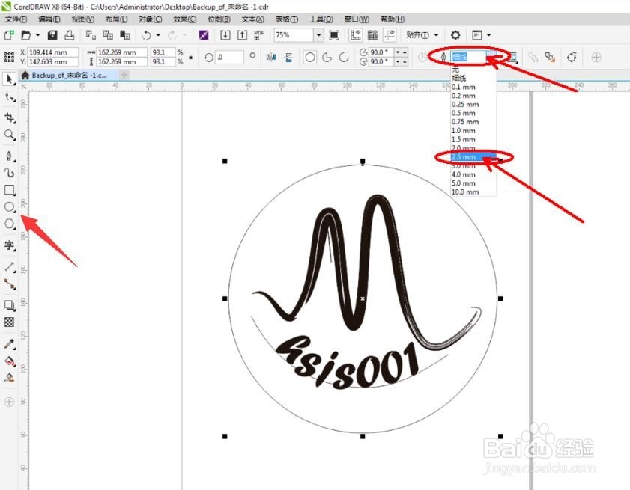This screenshot has width=630, height=490.
Task: Toggle the lock ratio button
Action: pyautogui.click(x=190, y=58)
